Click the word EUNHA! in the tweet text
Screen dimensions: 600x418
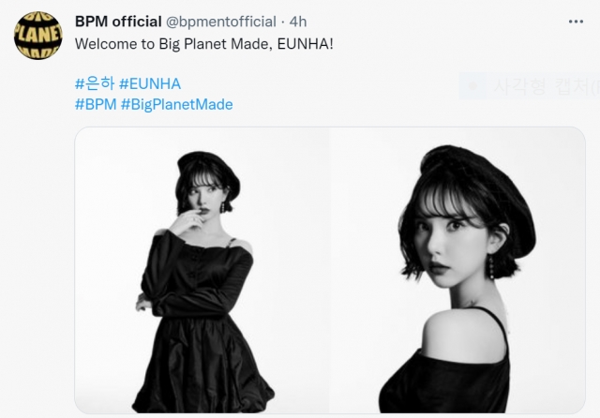coord(306,44)
